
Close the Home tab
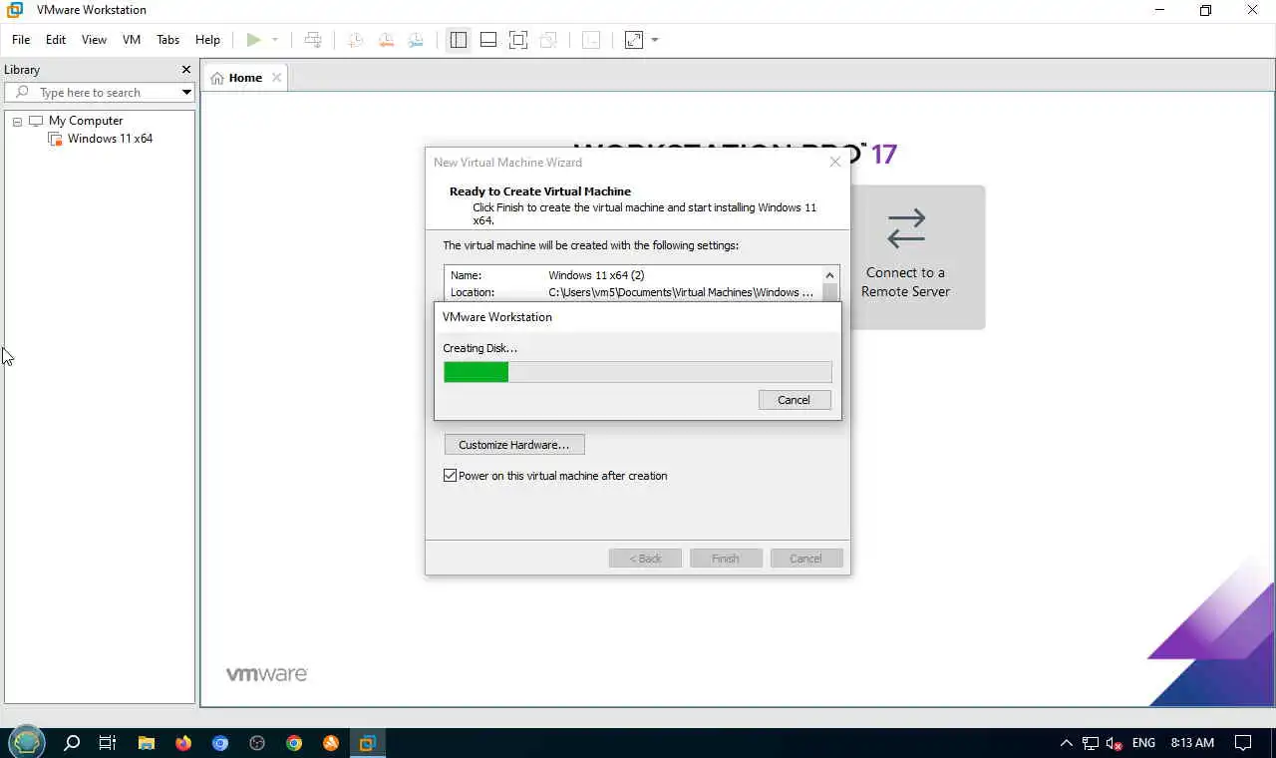(x=276, y=78)
